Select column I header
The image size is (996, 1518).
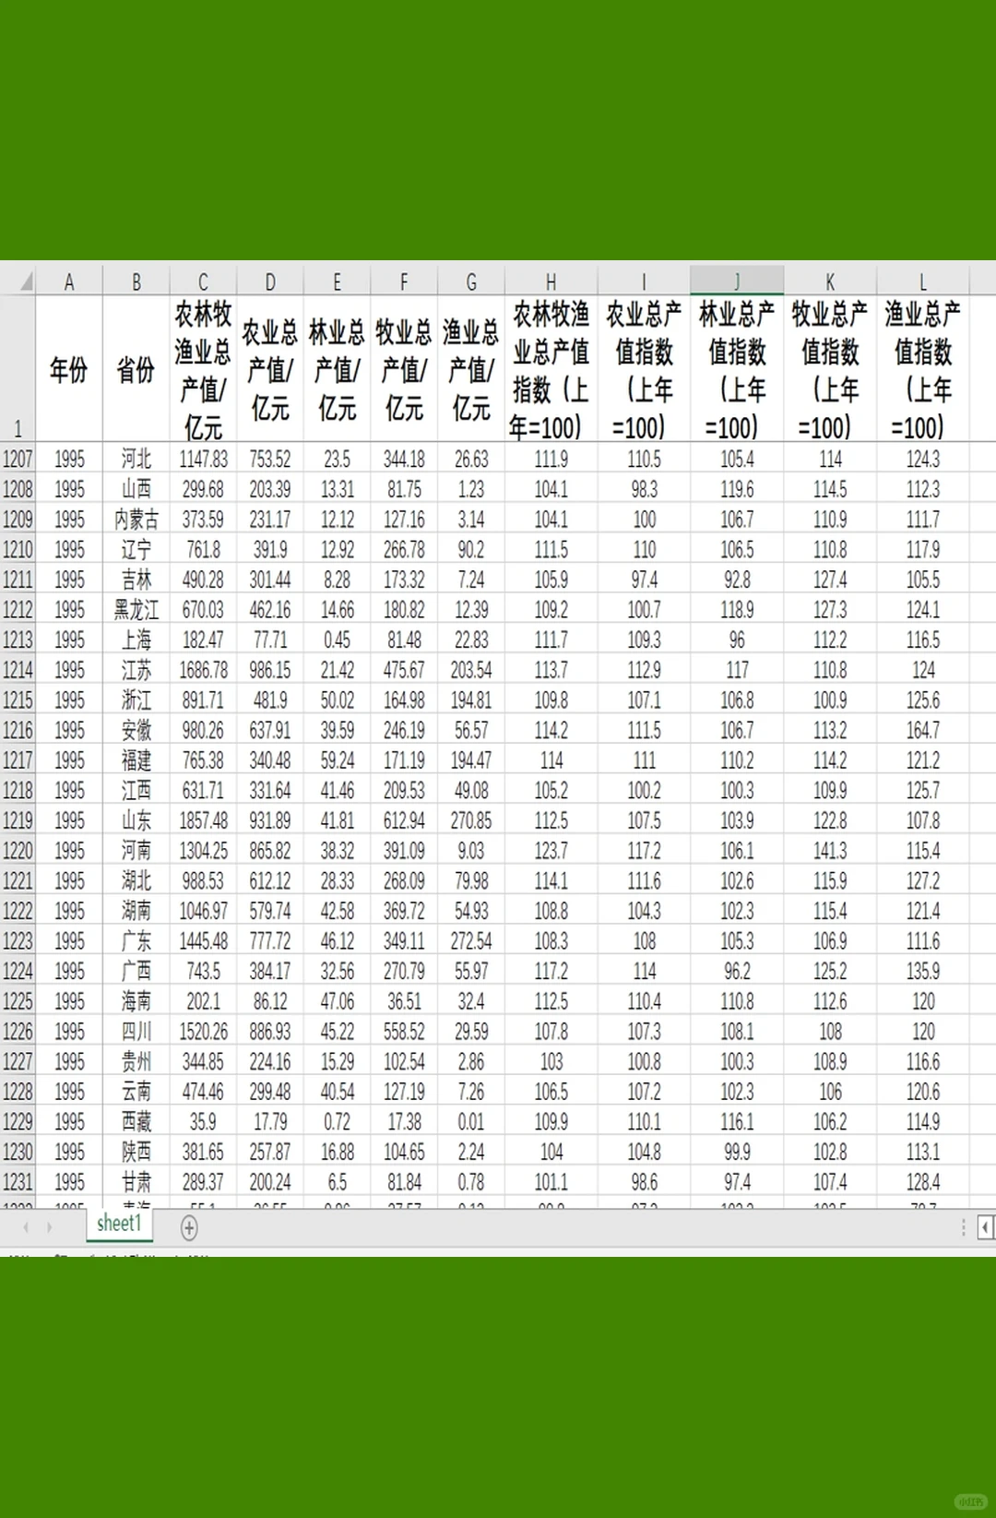tap(644, 282)
